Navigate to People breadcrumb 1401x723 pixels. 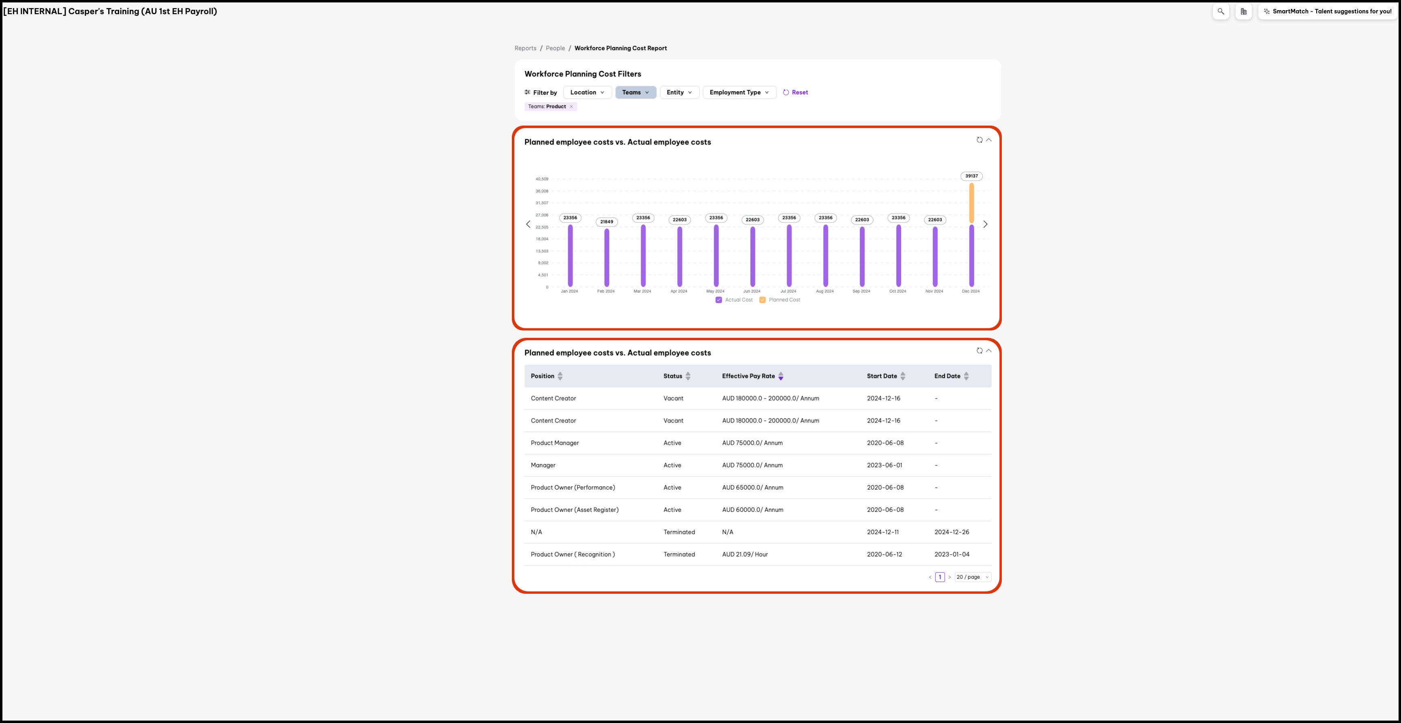(x=555, y=48)
